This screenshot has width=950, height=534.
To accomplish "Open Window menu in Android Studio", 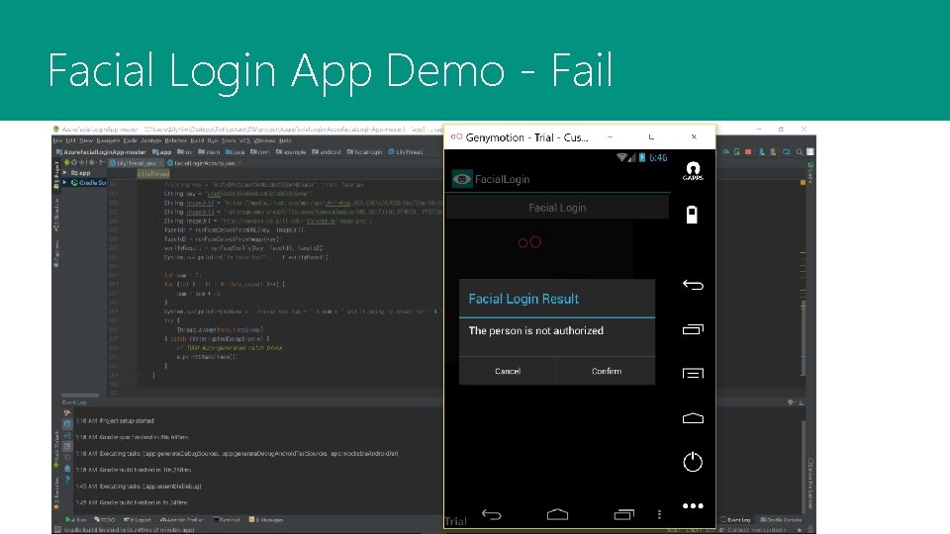I will click(x=264, y=140).
